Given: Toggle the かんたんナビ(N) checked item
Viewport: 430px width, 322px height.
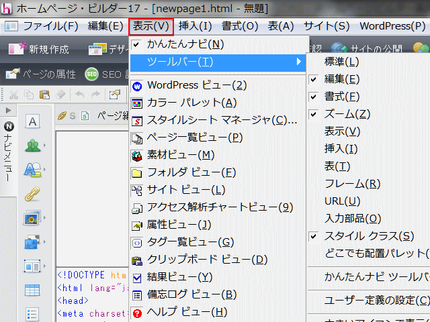Looking at the screenshot, I should tap(218, 44).
